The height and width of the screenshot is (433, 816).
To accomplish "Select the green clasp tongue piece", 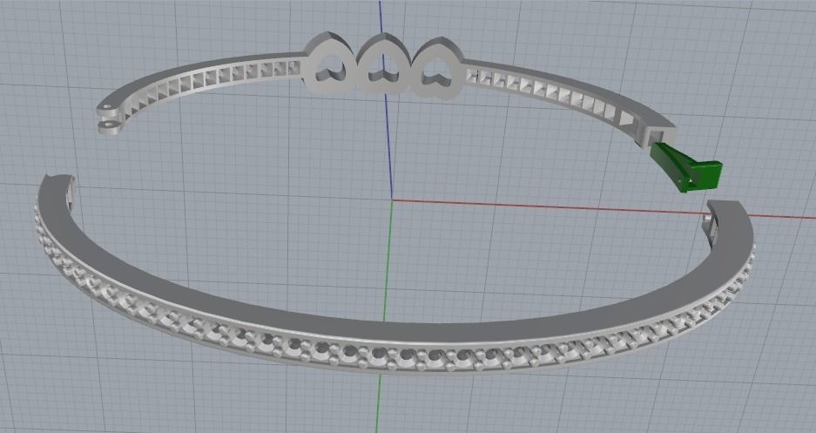I will [688, 167].
